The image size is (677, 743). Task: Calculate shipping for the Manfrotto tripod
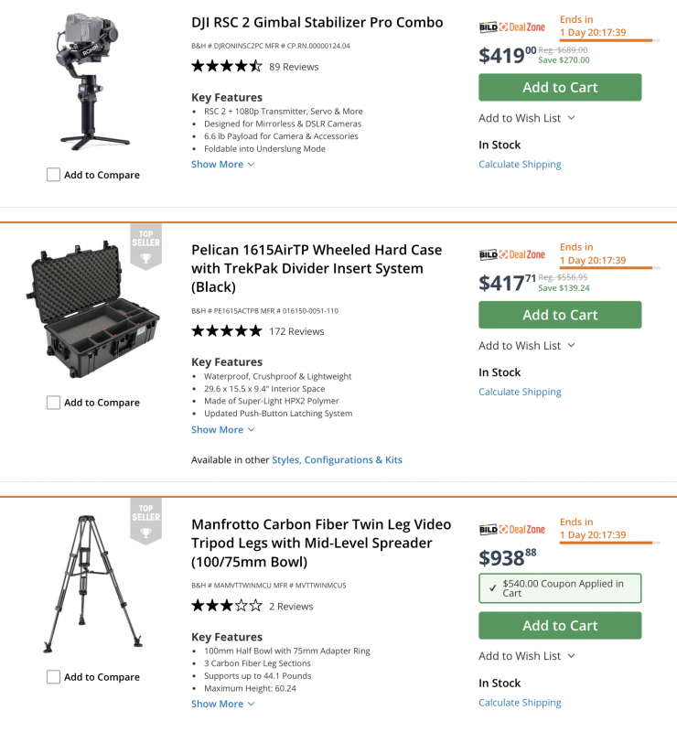coord(520,703)
